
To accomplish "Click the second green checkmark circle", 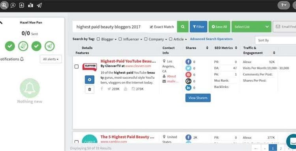I will point(36,46).
